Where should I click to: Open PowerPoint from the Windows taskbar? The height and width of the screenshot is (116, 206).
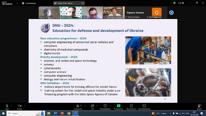click(x=62, y=113)
